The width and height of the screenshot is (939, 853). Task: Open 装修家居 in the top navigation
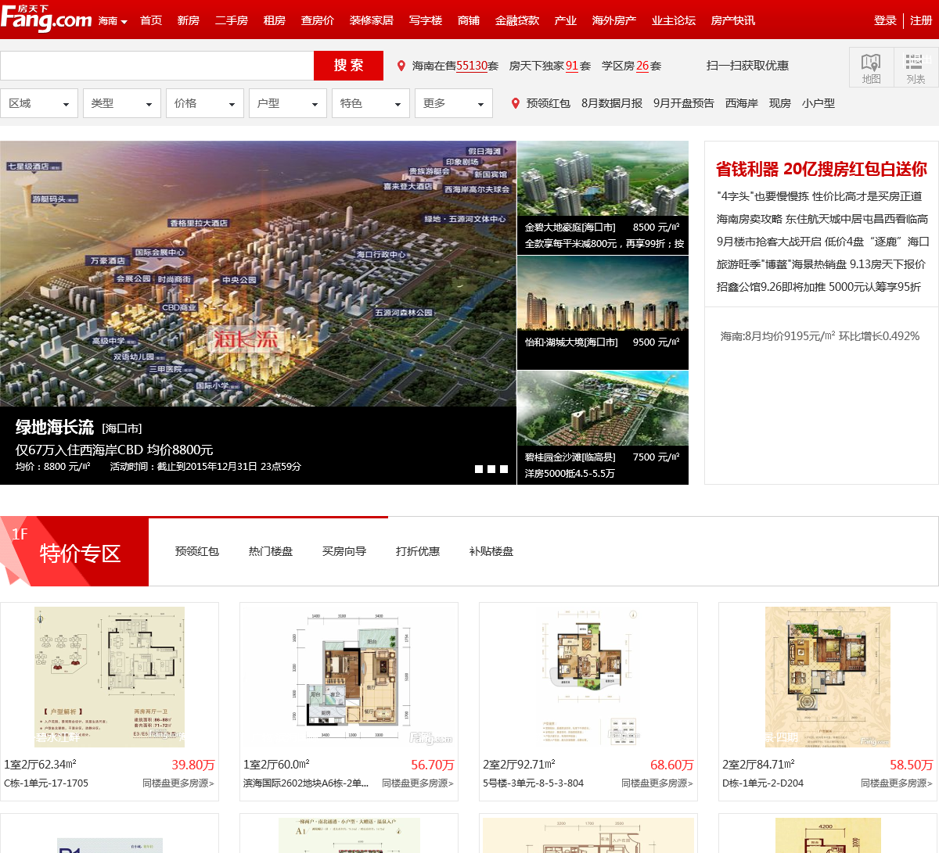point(372,20)
